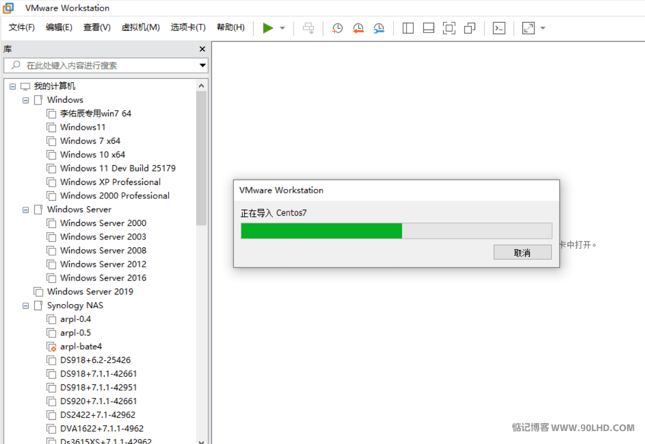The height and width of the screenshot is (444, 645).
Task: Select the Windows Server 2000 VM
Action: [x=103, y=223]
